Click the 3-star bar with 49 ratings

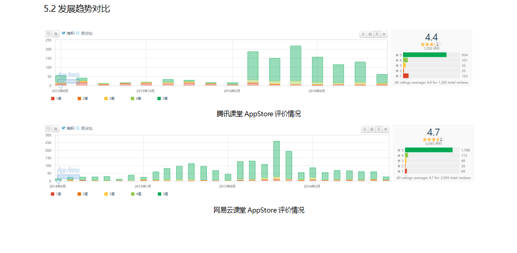tap(406, 160)
